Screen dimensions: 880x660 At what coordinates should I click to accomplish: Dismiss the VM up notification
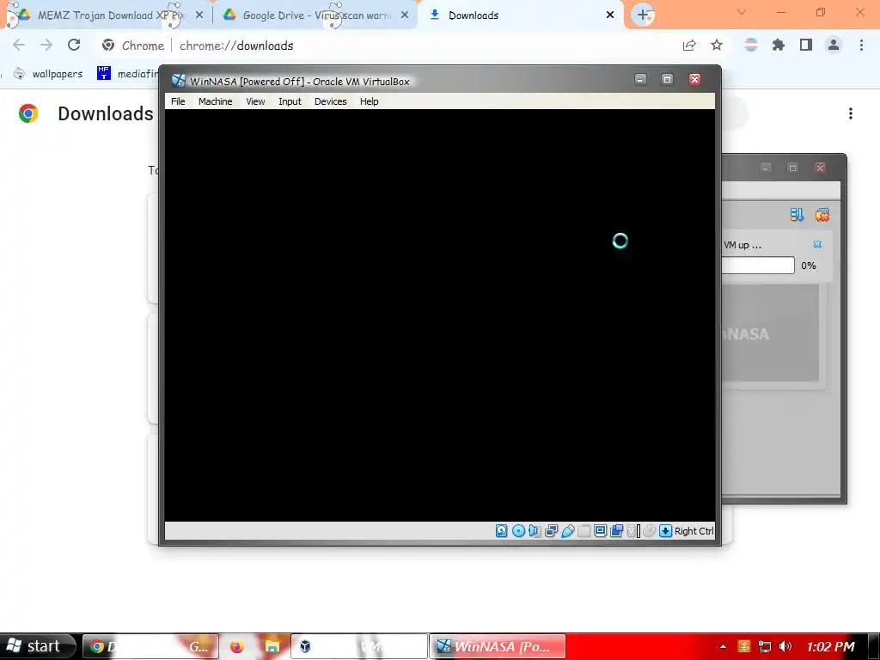pyautogui.click(x=817, y=244)
